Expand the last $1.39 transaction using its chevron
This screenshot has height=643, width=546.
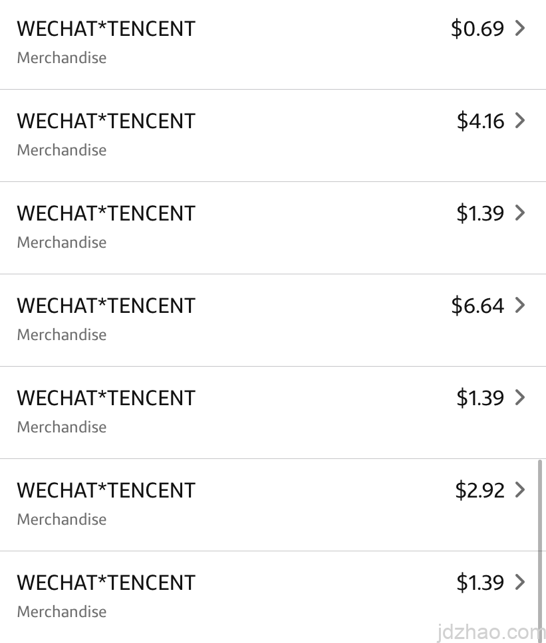coord(520,583)
